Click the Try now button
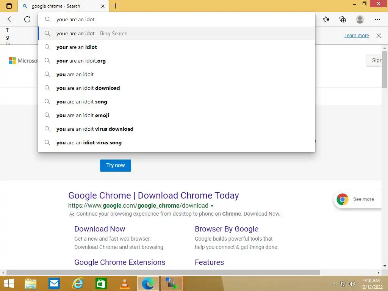Screen dimensions: 388x291 116,165
